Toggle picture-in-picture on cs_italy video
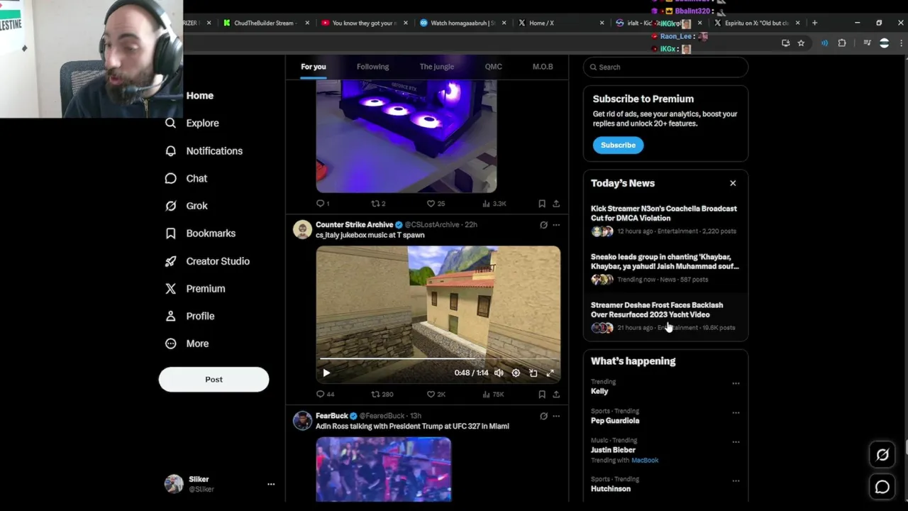908x511 pixels. pos(533,373)
